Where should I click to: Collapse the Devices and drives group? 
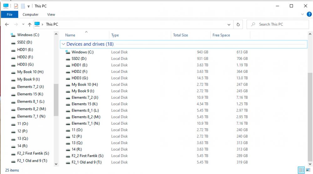pos(64,44)
